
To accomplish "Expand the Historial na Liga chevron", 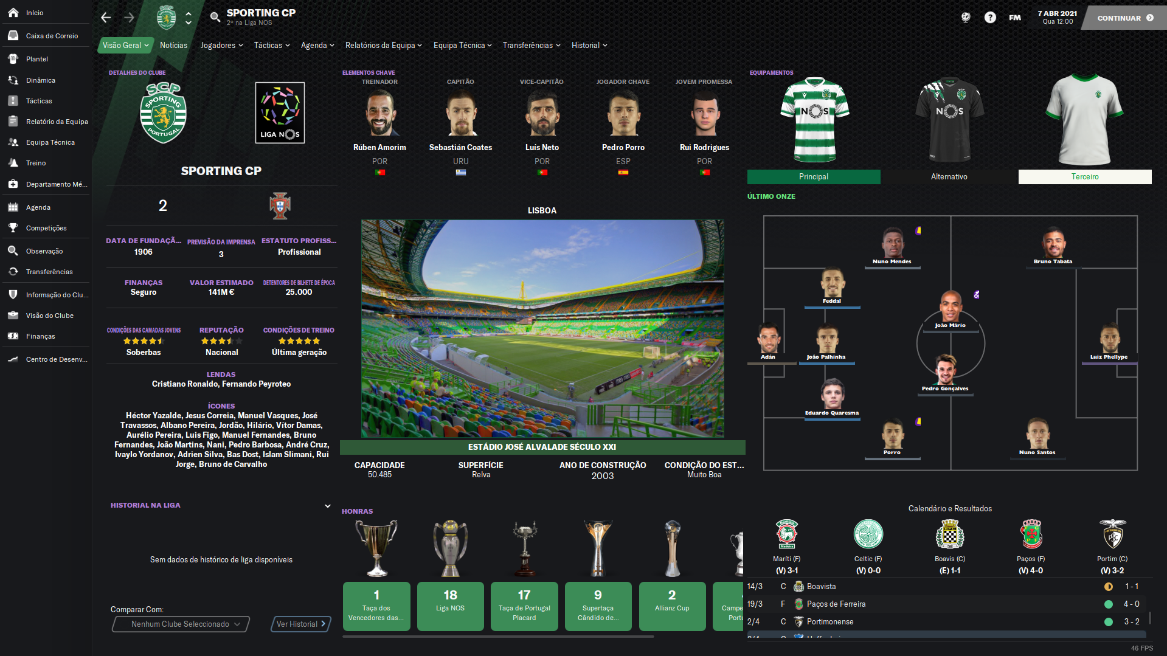I will 328,506.
